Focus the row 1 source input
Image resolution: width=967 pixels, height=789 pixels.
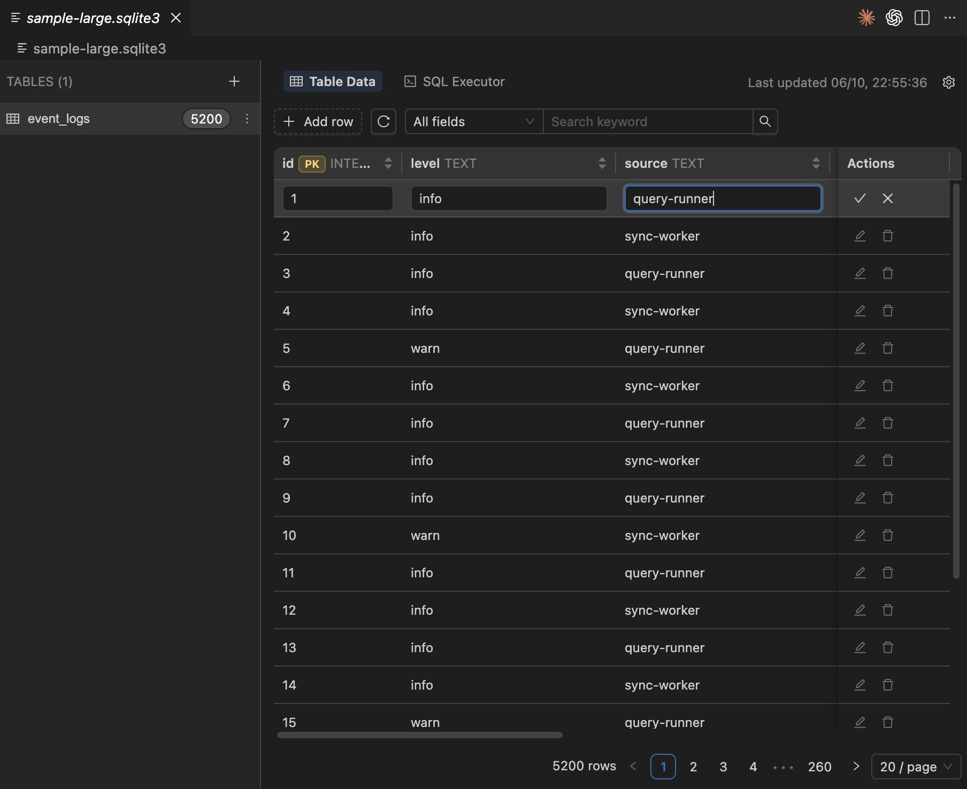click(723, 198)
